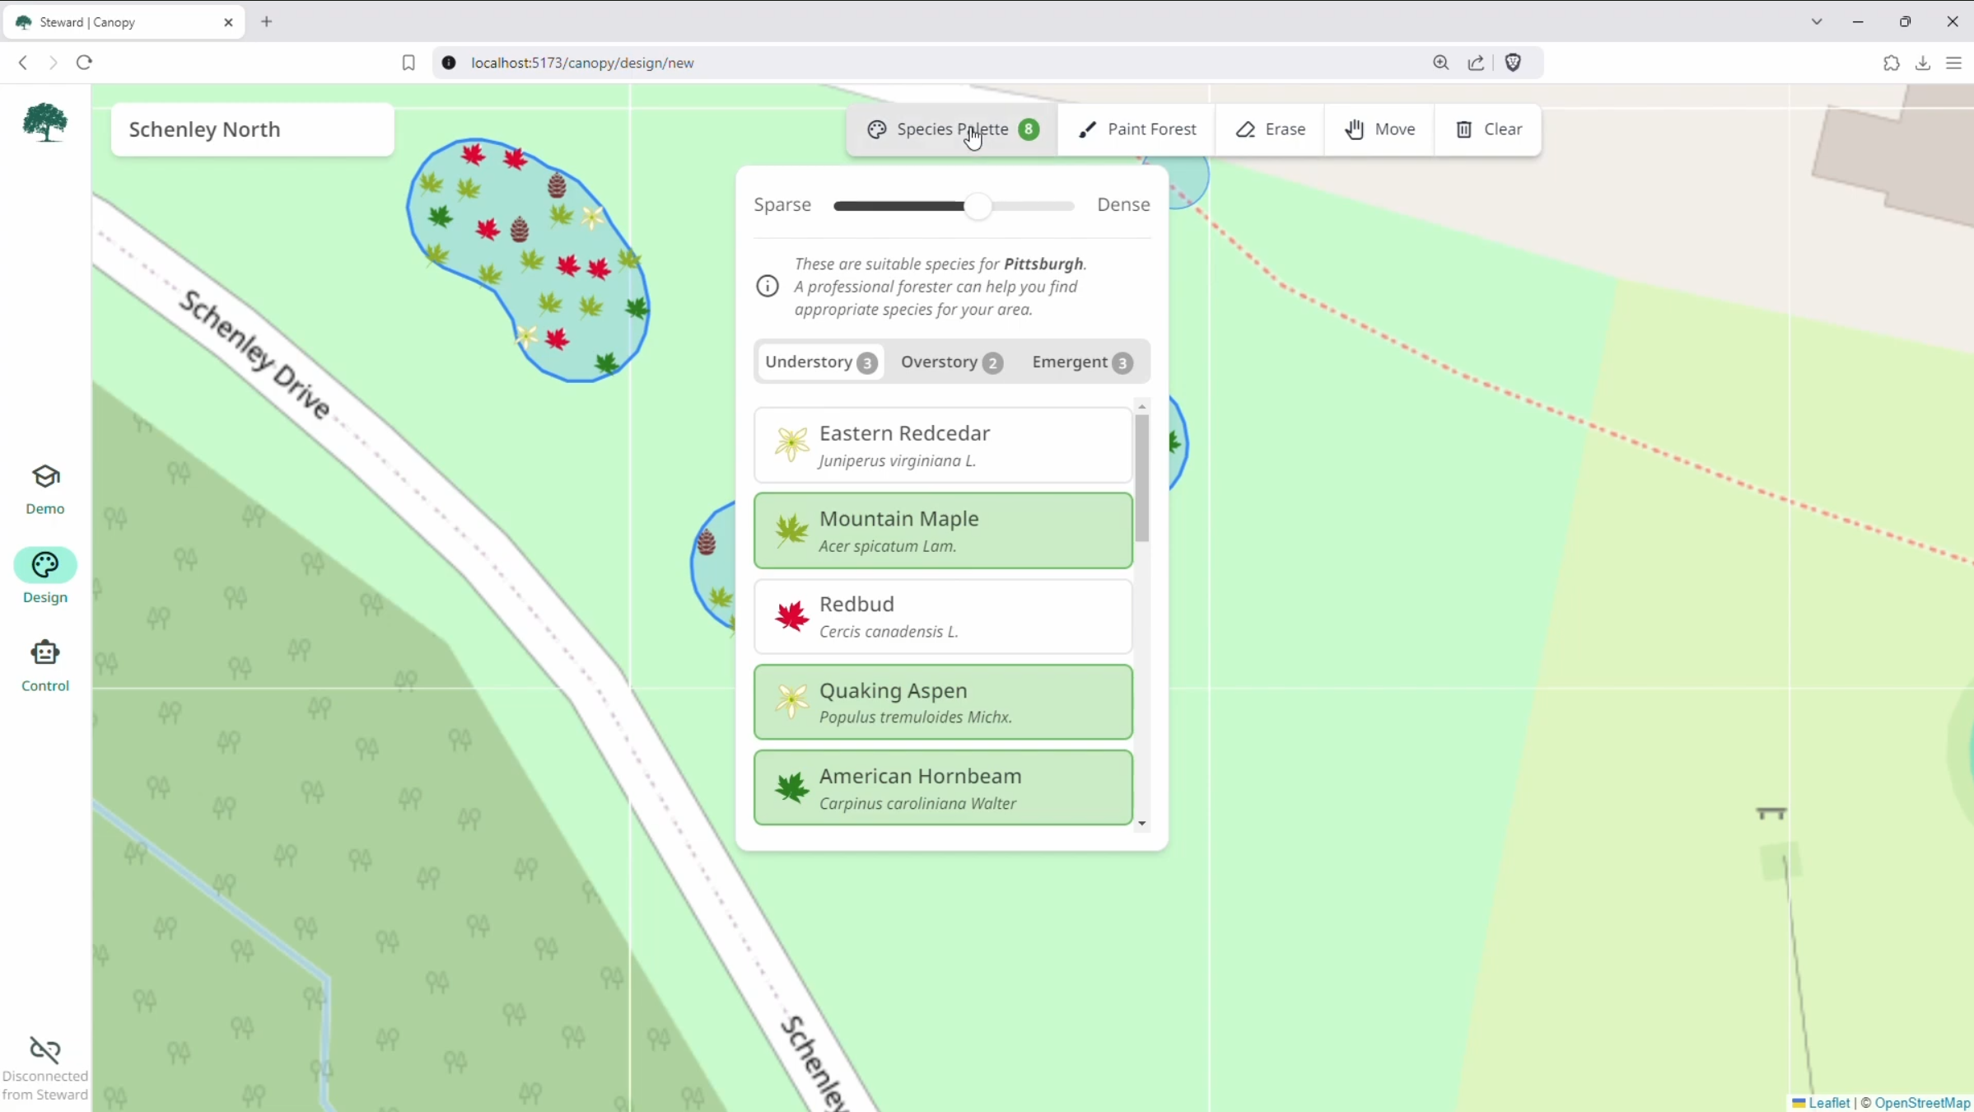Click the species suitability info icon

tap(767, 286)
